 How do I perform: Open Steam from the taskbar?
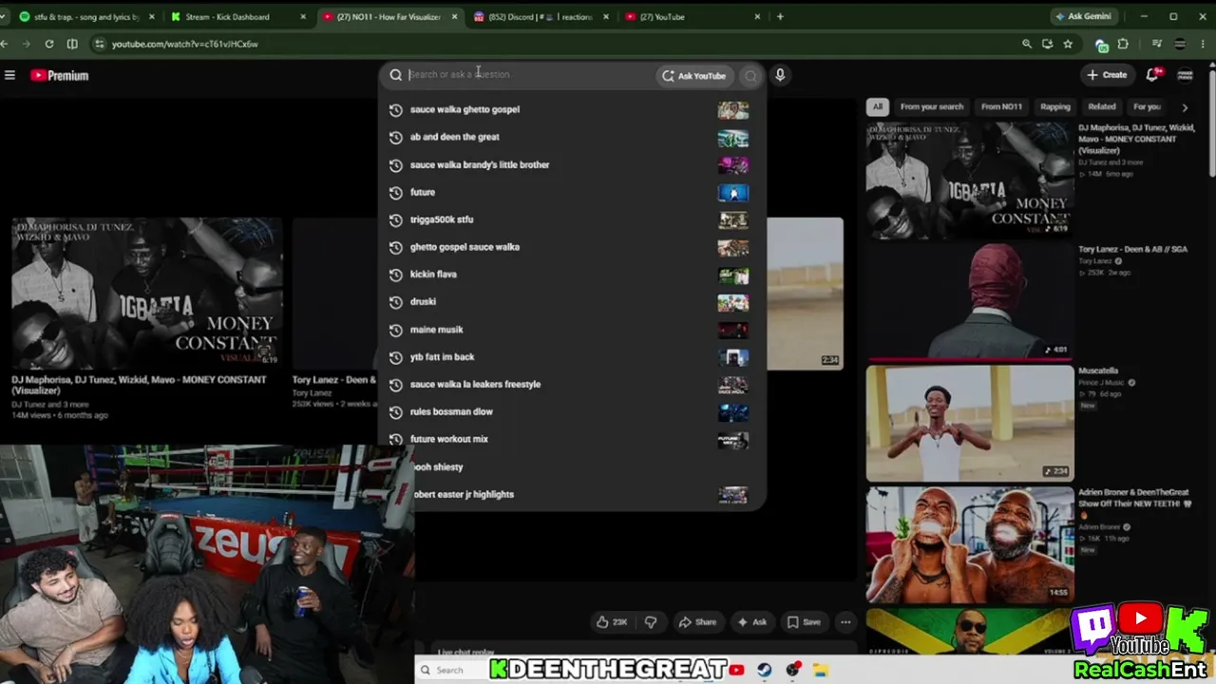click(765, 670)
